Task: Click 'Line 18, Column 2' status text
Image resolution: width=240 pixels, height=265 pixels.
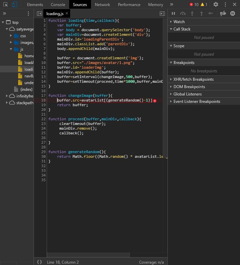Action: coord(63,262)
